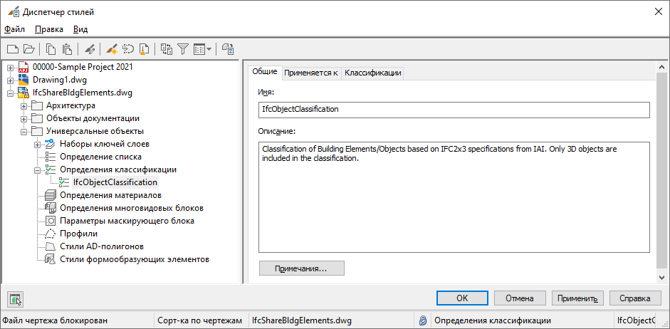Viewport: 670px width, 329px height.
Task: Click the bottom-left palette toggle icon
Action: click(16, 298)
